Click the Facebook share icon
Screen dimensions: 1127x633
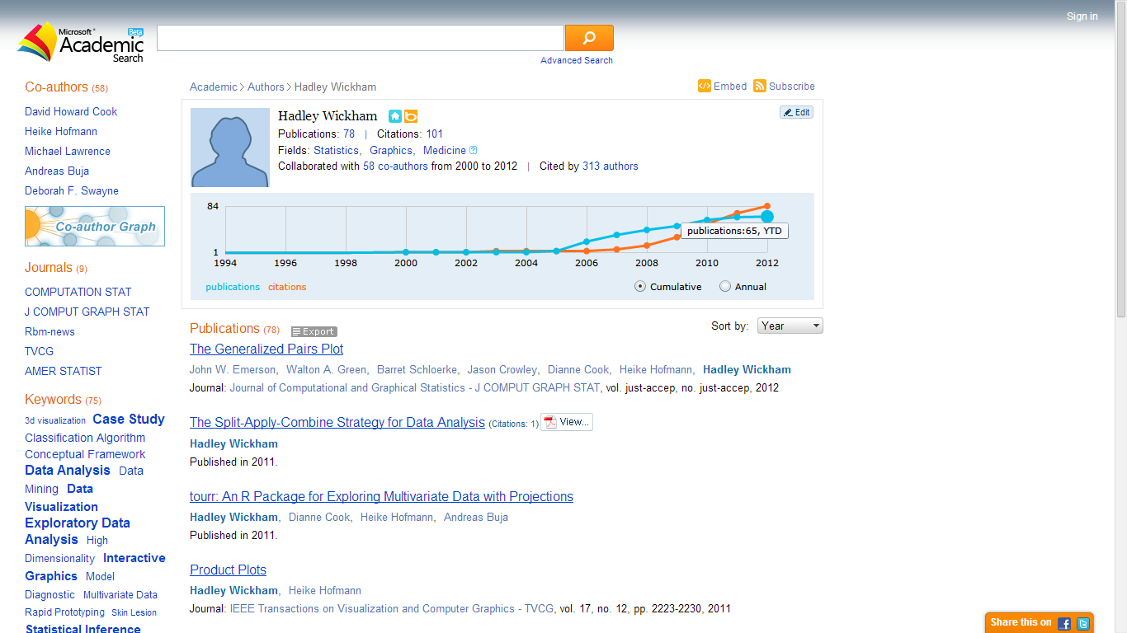pyautogui.click(x=1064, y=623)
